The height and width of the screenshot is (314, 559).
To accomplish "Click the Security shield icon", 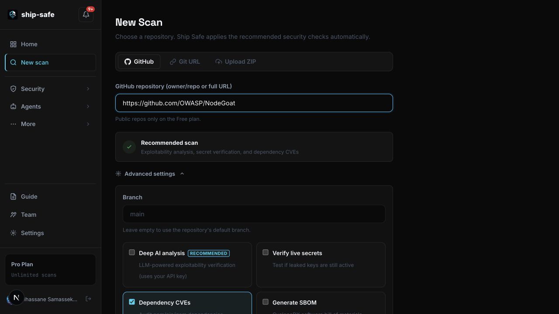I will pos(13,89).
